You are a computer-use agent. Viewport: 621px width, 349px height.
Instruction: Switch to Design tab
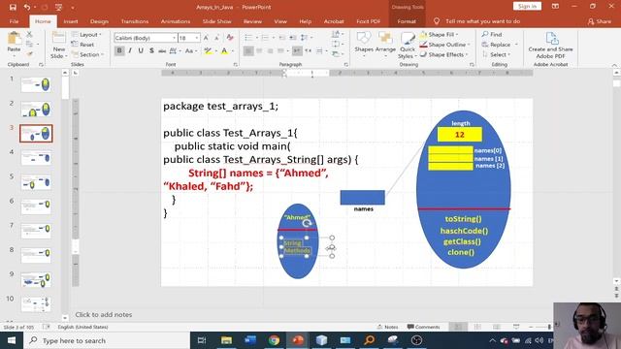(99, 21)
